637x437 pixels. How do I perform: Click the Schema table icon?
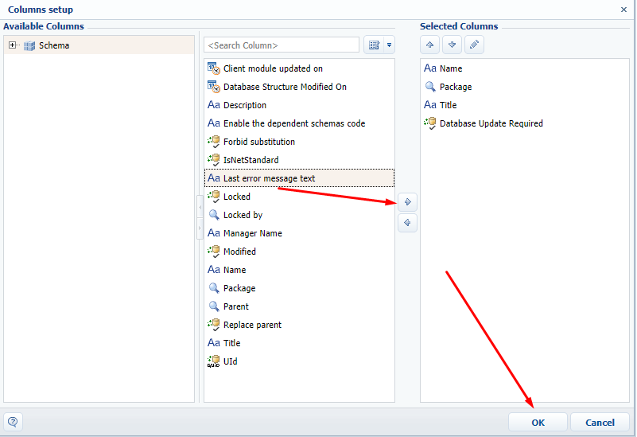click(x=29, y=45)
